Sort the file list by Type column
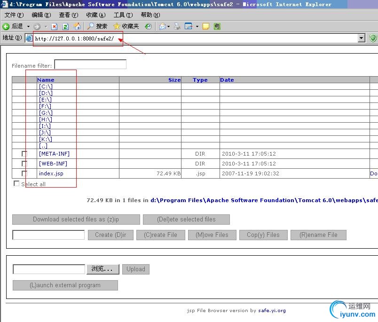This screenshot has height=322, width=378. [200, 80]
